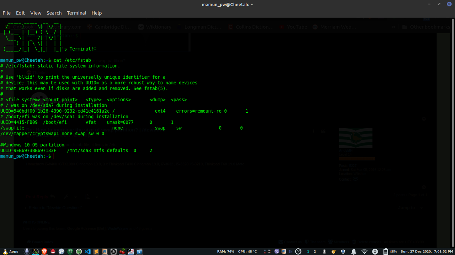Open the Brave browser from the taskbar
This screenshot has width=455, height=255.
[x=44, y=251]
